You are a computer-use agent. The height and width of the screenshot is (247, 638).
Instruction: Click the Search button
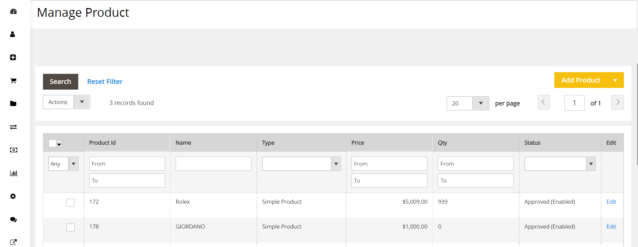point(60,82)
